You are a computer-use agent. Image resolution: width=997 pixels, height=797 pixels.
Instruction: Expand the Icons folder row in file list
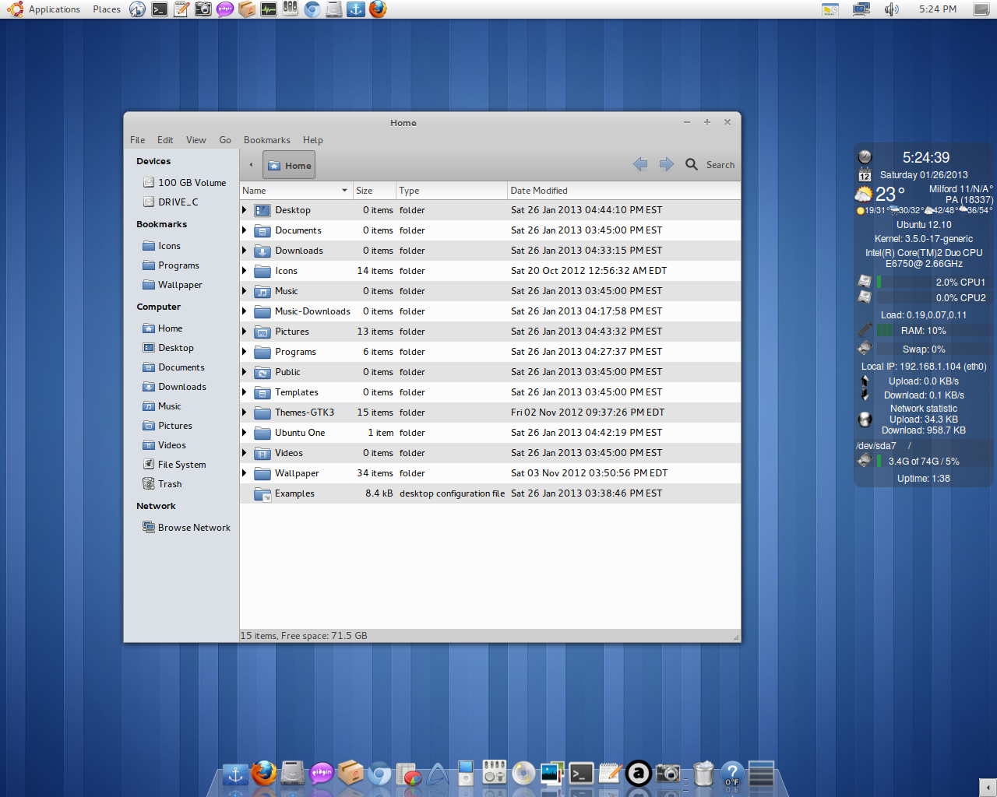245,271
